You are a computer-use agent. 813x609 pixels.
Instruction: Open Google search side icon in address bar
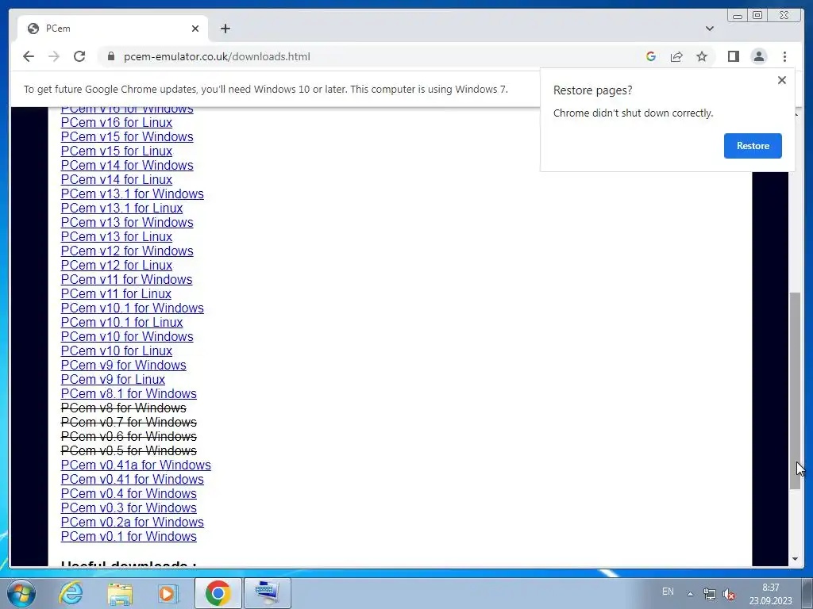click(651, 56)
